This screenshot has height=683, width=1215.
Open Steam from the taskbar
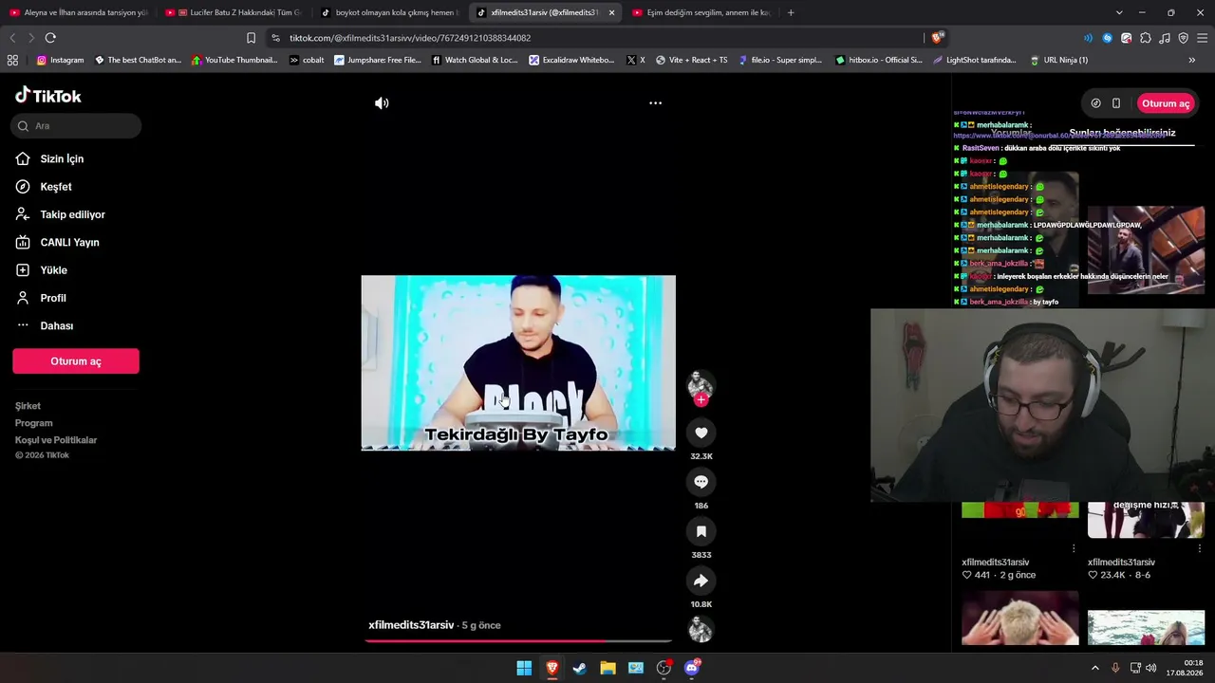pyautogui.click(x=580, y=668)
